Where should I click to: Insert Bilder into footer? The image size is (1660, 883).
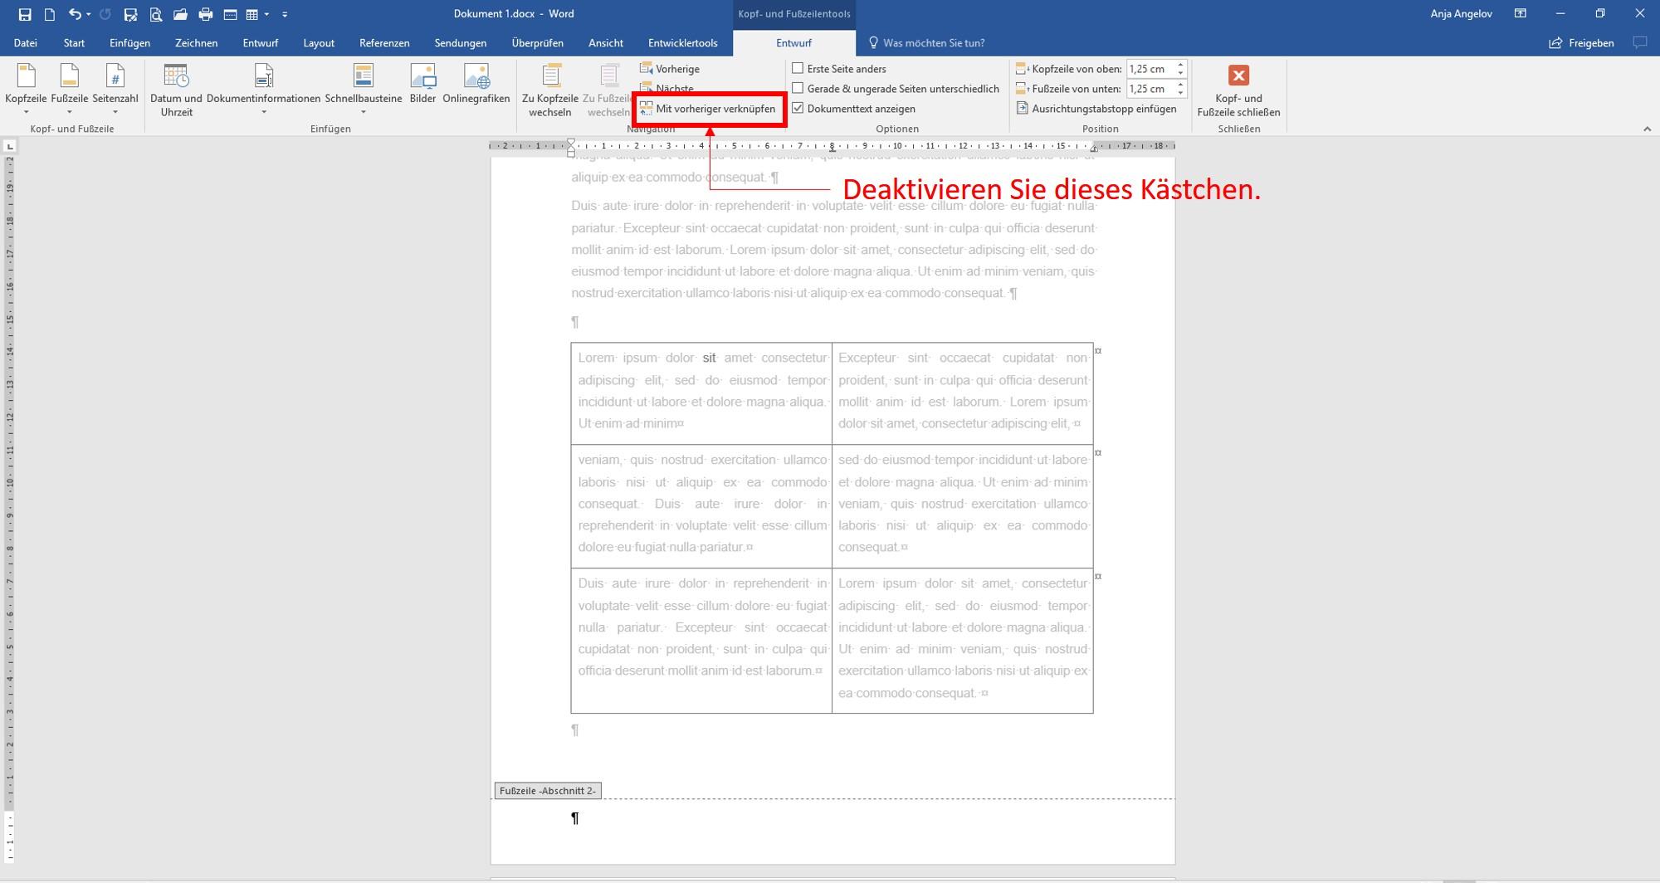[x=422, y=83]
